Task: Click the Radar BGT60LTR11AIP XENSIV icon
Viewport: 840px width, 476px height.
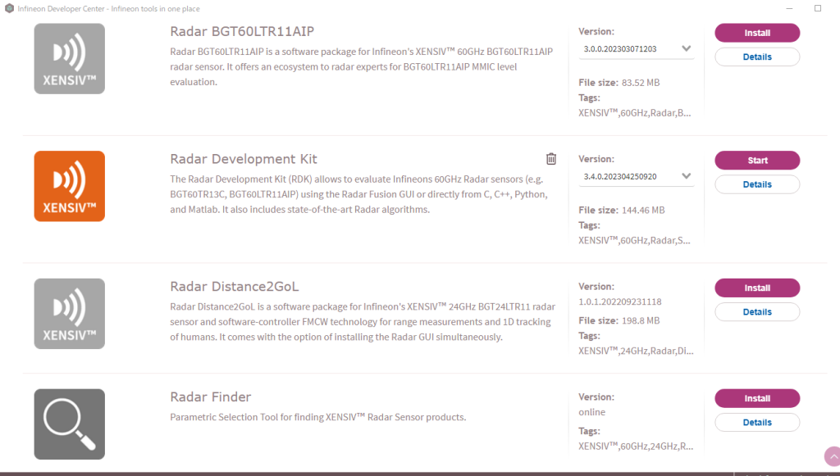Action: pyautogui.click(x=70, y=58)
